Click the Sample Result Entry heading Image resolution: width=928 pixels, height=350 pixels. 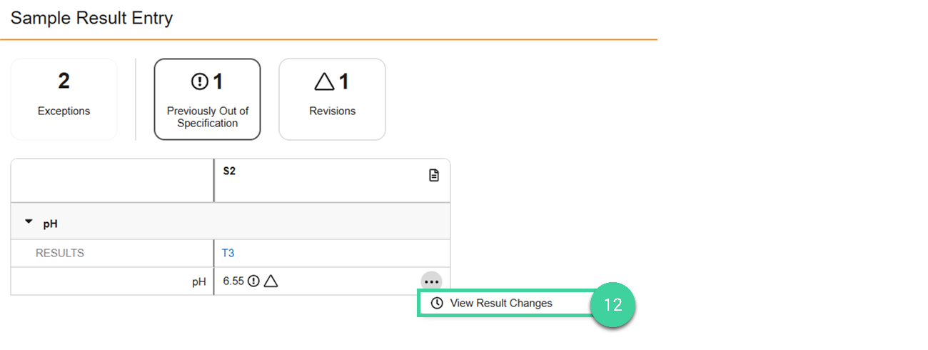[91, 18]
